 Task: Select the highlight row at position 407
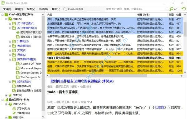[x=115, y=19]
